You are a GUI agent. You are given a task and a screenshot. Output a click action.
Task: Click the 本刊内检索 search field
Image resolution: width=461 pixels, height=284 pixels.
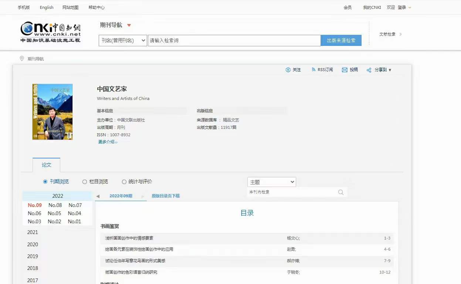point(292,192)
